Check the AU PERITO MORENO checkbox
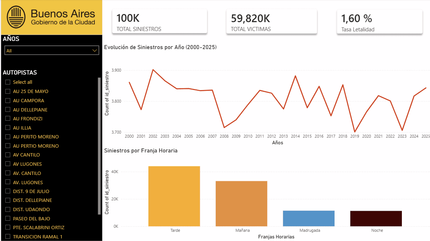 click(8, 137)
